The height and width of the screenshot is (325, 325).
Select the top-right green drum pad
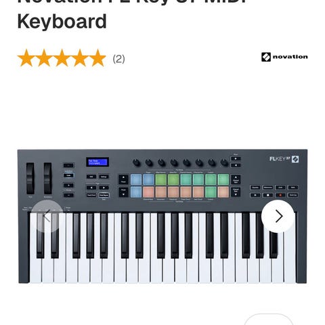[x=223, y=179]
